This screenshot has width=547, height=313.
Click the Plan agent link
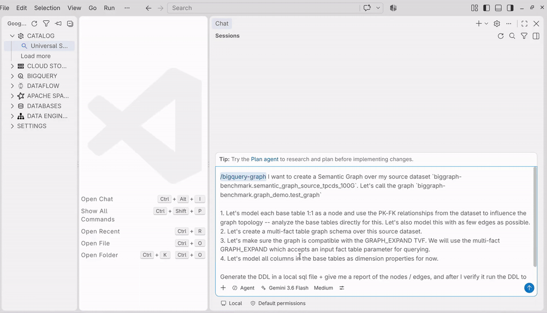pos(265,159)
